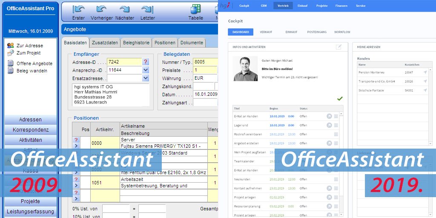The height and width of the screenshot is (218, 436).
Task: Click the green checkmark icon
Action: (x=339, y=98)
